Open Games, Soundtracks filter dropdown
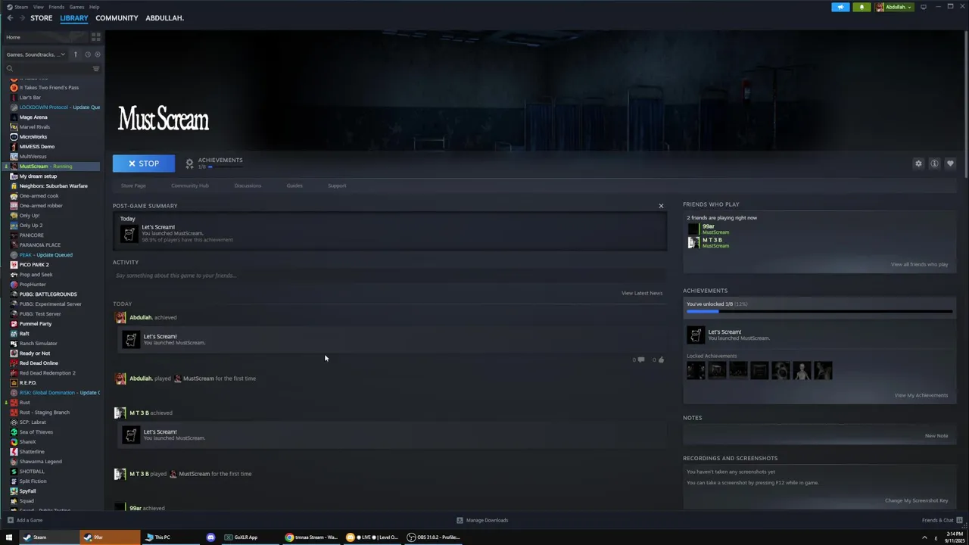Screen dimensions: 969x545 point(36,54)
